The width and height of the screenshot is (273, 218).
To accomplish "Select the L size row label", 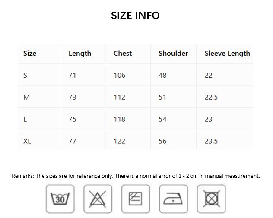I will (x=25, y=119).
